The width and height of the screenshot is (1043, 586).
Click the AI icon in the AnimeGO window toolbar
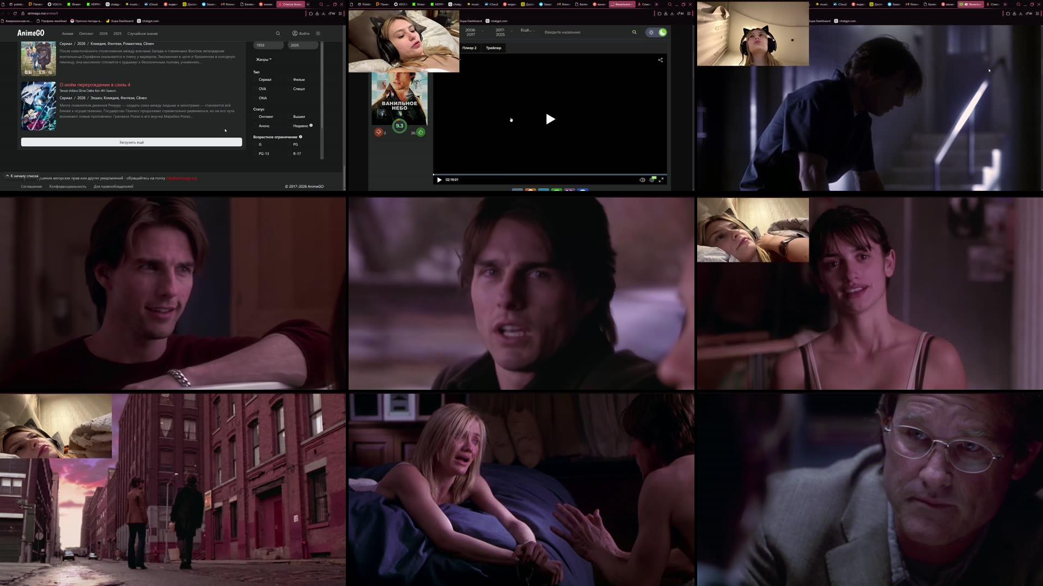coord(332,13)
